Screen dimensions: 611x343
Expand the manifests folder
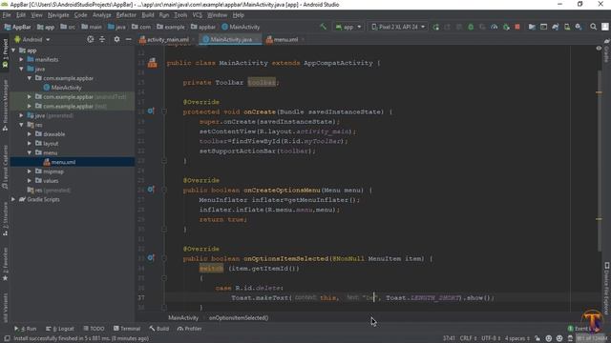pos(22,59)
